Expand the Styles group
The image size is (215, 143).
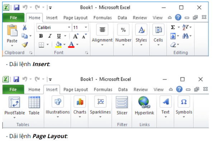click(141, 35)
